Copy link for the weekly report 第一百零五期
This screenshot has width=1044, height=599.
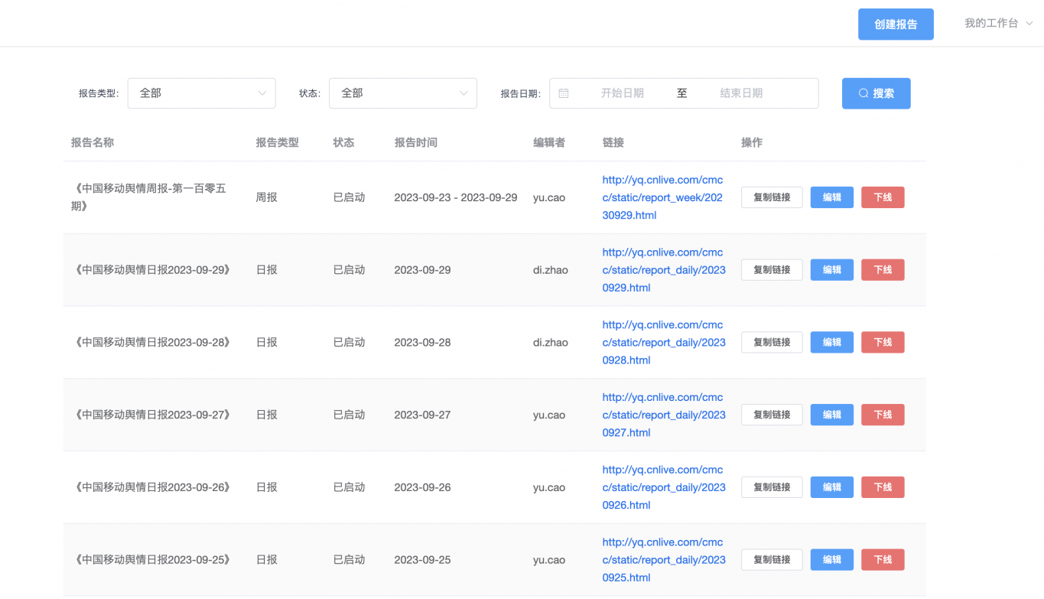click(772, 197)
